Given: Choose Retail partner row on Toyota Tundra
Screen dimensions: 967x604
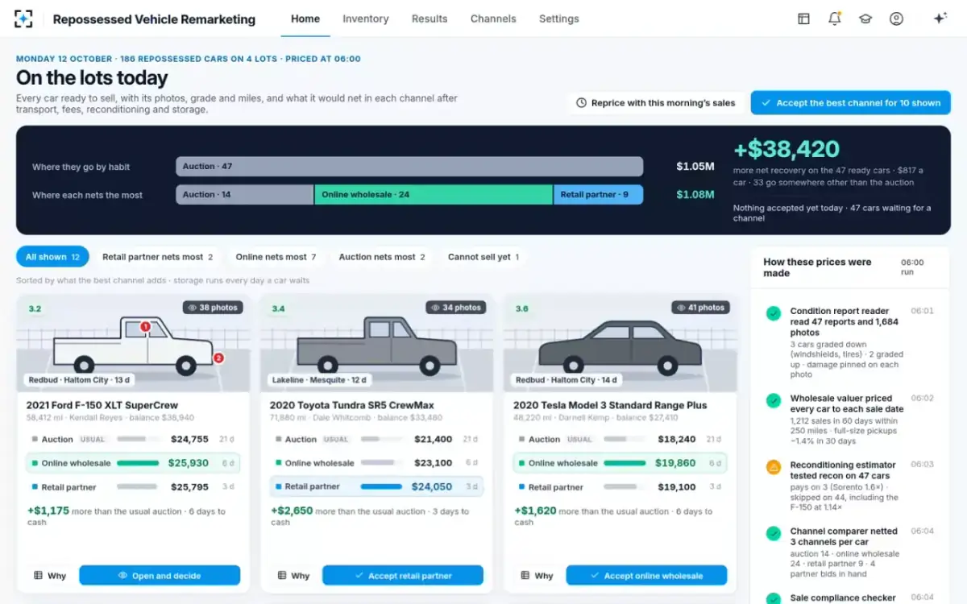Looking at the screenshot, I should (x=376, y=486).
